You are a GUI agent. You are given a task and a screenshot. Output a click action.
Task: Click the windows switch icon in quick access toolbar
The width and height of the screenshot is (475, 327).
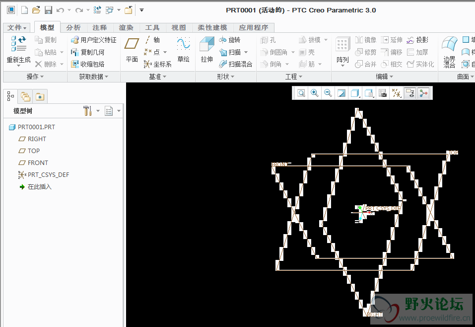tap(109, 10)
